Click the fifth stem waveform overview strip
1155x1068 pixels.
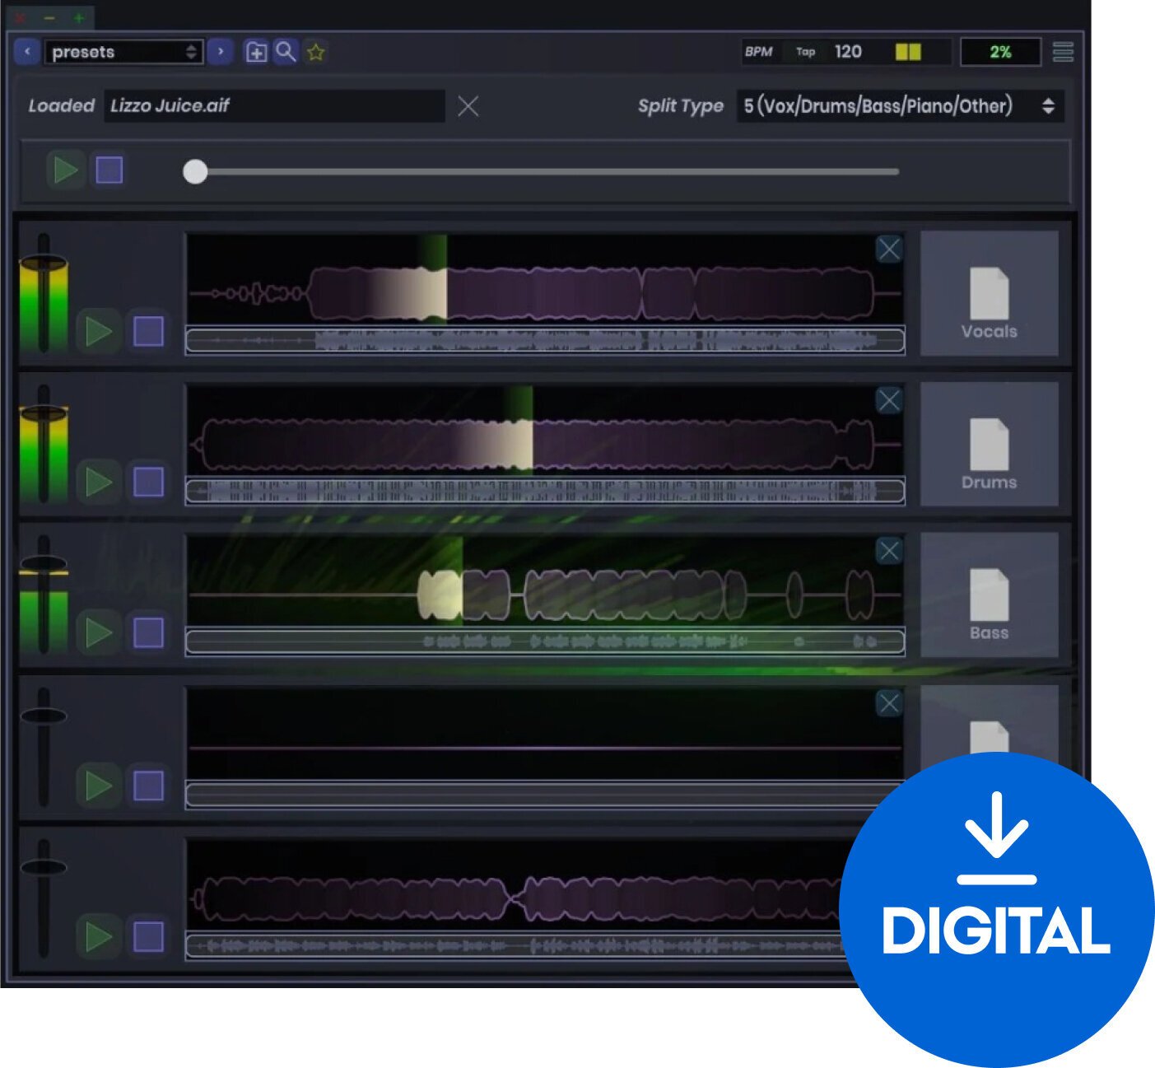pyautogui.click(x=515, y=945)
